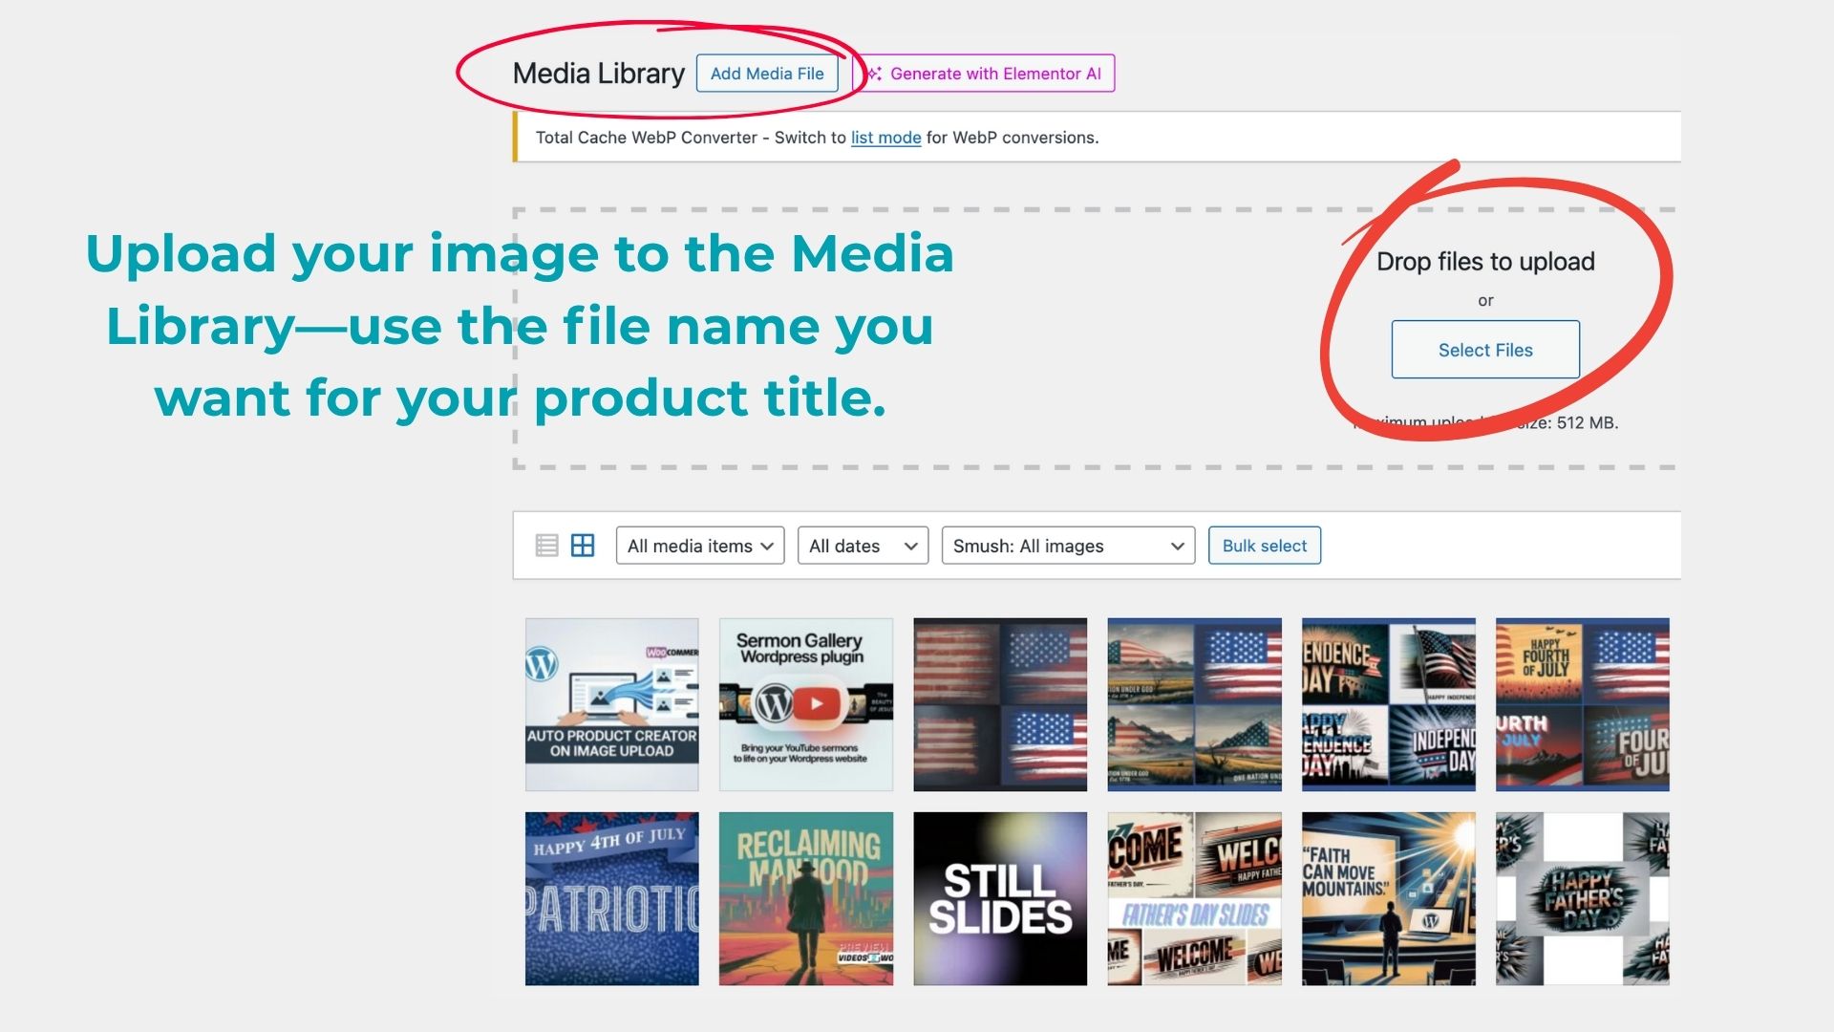Open All media items dropdown
Image resolution: width=1834 pixels, height=1032 pixels.
click(x=699, y=546)
